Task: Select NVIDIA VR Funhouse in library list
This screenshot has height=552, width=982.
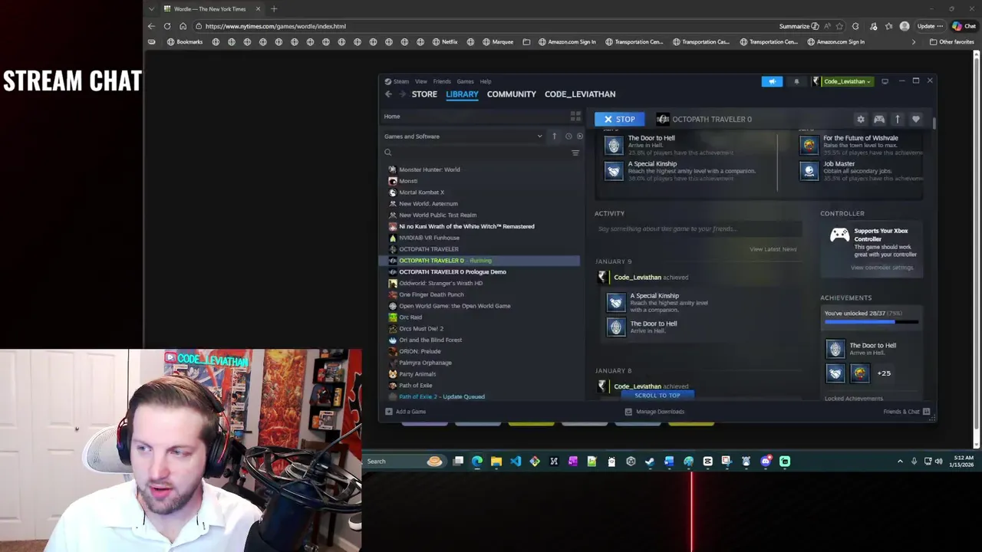Action: [x=429, y=238]
